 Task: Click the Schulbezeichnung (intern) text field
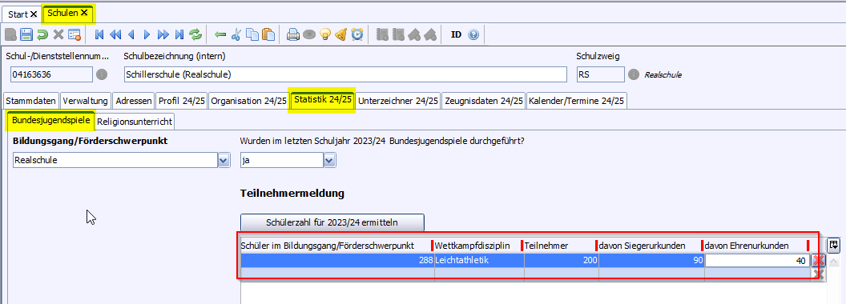pyautogui.click(x=345, y=74)
